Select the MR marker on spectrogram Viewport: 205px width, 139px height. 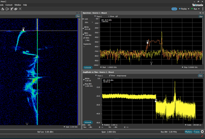point(23,30)
